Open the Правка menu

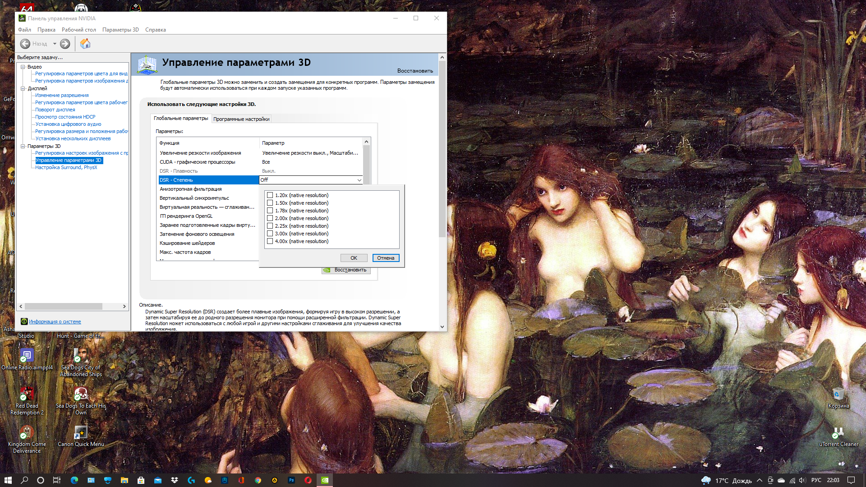click(46, 30)
